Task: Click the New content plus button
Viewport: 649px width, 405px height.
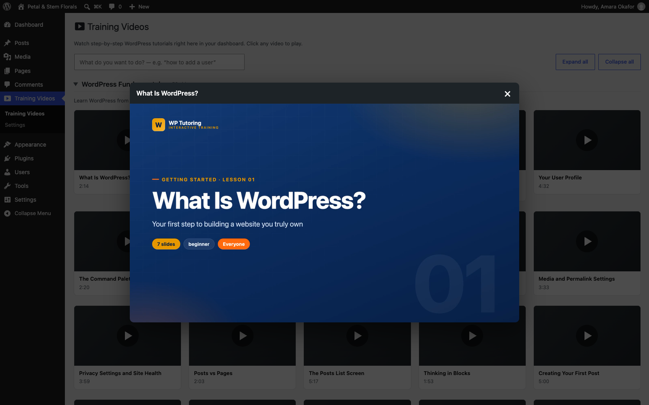Action: 132,7
